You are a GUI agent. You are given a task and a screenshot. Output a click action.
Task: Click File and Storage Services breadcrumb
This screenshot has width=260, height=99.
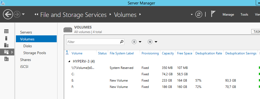pyautogui.click(x=73, y=15)
